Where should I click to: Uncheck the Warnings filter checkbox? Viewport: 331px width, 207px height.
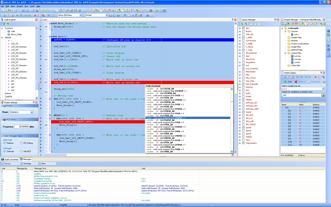[22, 164]
